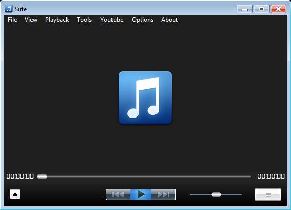Open the Youtube menu
291x210 pixels.
(x=112, y=20)
